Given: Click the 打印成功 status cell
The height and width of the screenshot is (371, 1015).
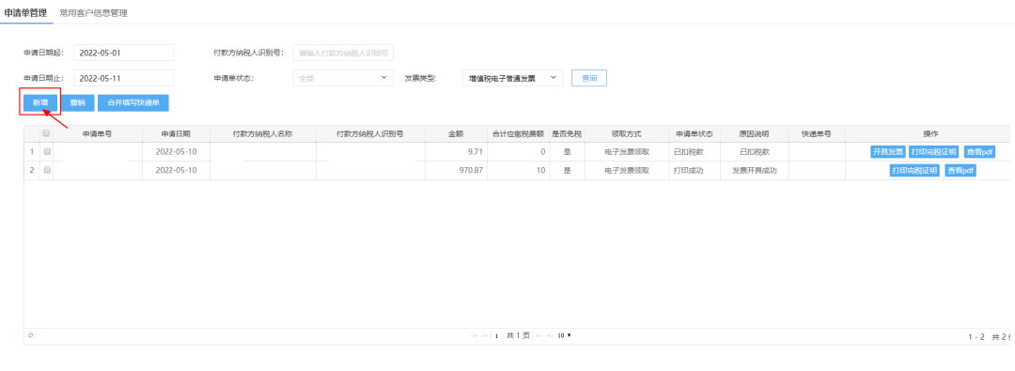Looking at the screenshot, I should coord(694,171).
